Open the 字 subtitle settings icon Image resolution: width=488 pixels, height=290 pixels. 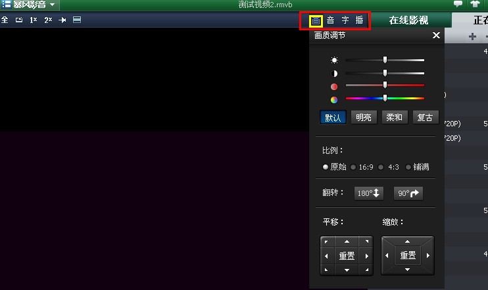[345, 20]
